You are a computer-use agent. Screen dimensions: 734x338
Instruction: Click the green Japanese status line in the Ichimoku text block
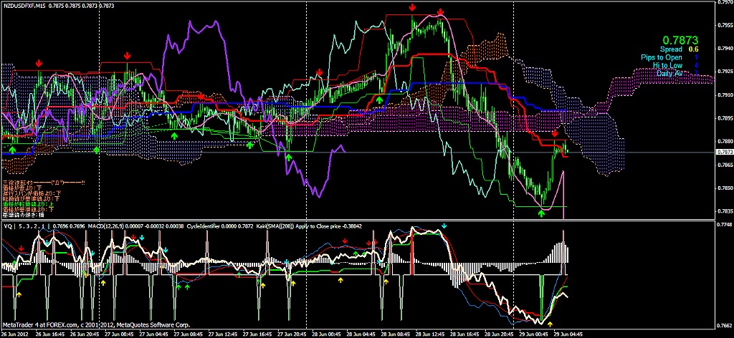click(x=29, y=204)
